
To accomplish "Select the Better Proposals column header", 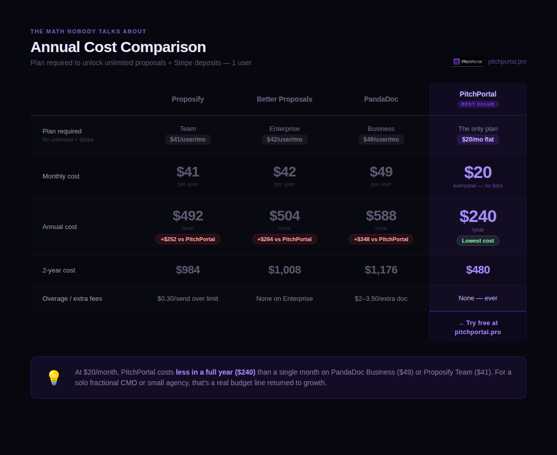I will pos(284,99).
